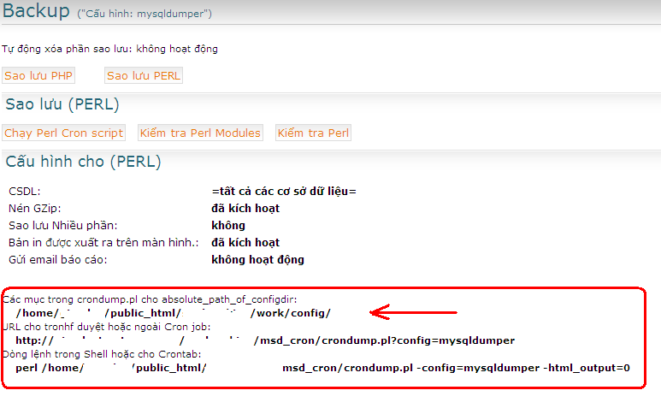Click the Nén GZip status value

245,208
